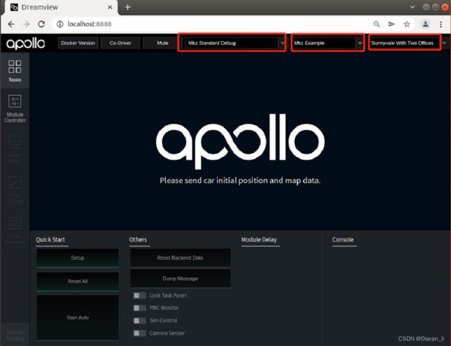Screen dimensions: 451x346
Task: Select the Dreamview browser tab
Action: [x=60, y=8]
